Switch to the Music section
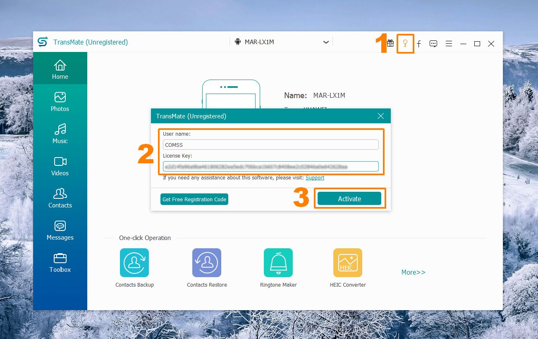This screenshot has width=538, height=339. 60,134
